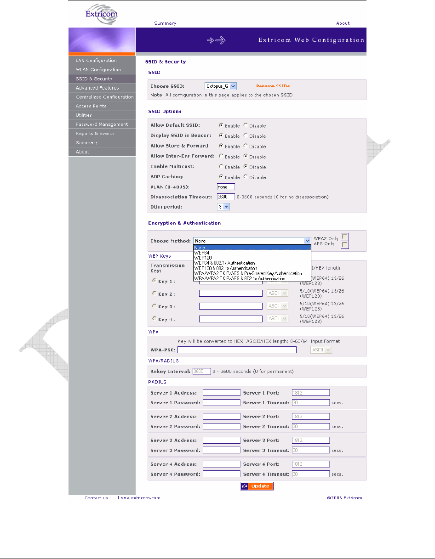Click the Server 1 Address field
Viewport: 435px width, 559px height.
[x=222, y=393]
